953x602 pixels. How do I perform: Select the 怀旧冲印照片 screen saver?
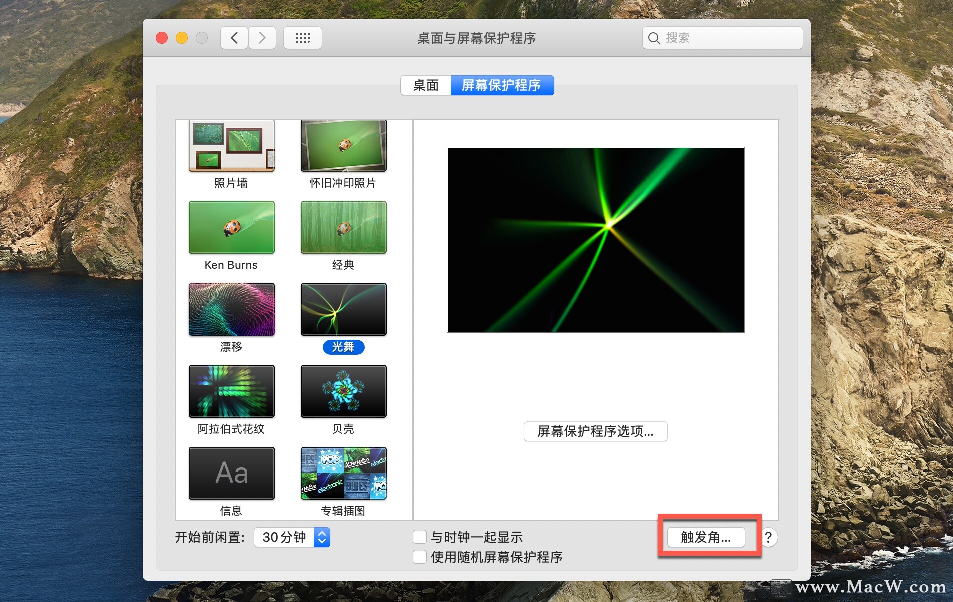(x=343, y=145)
